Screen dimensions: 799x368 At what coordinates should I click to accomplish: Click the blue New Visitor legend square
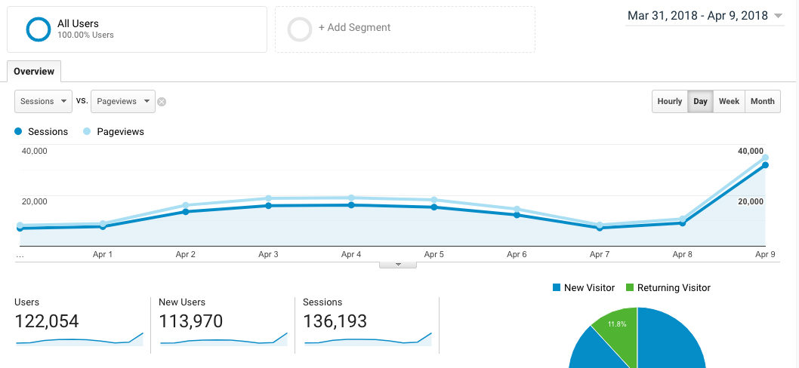coord(557,287)
